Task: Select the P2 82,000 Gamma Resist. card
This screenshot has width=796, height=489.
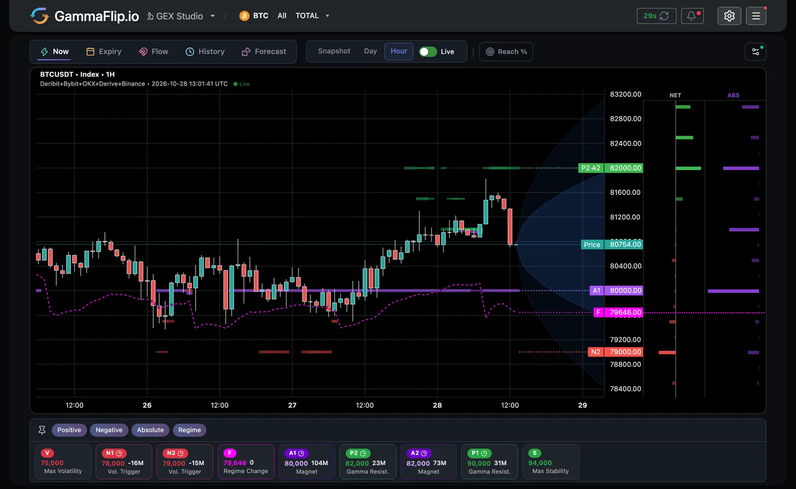Action: [368, 462]
